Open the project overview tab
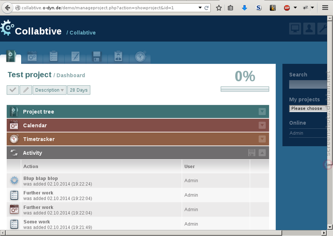Screen dimensions: 333x236 pos(11,56)
